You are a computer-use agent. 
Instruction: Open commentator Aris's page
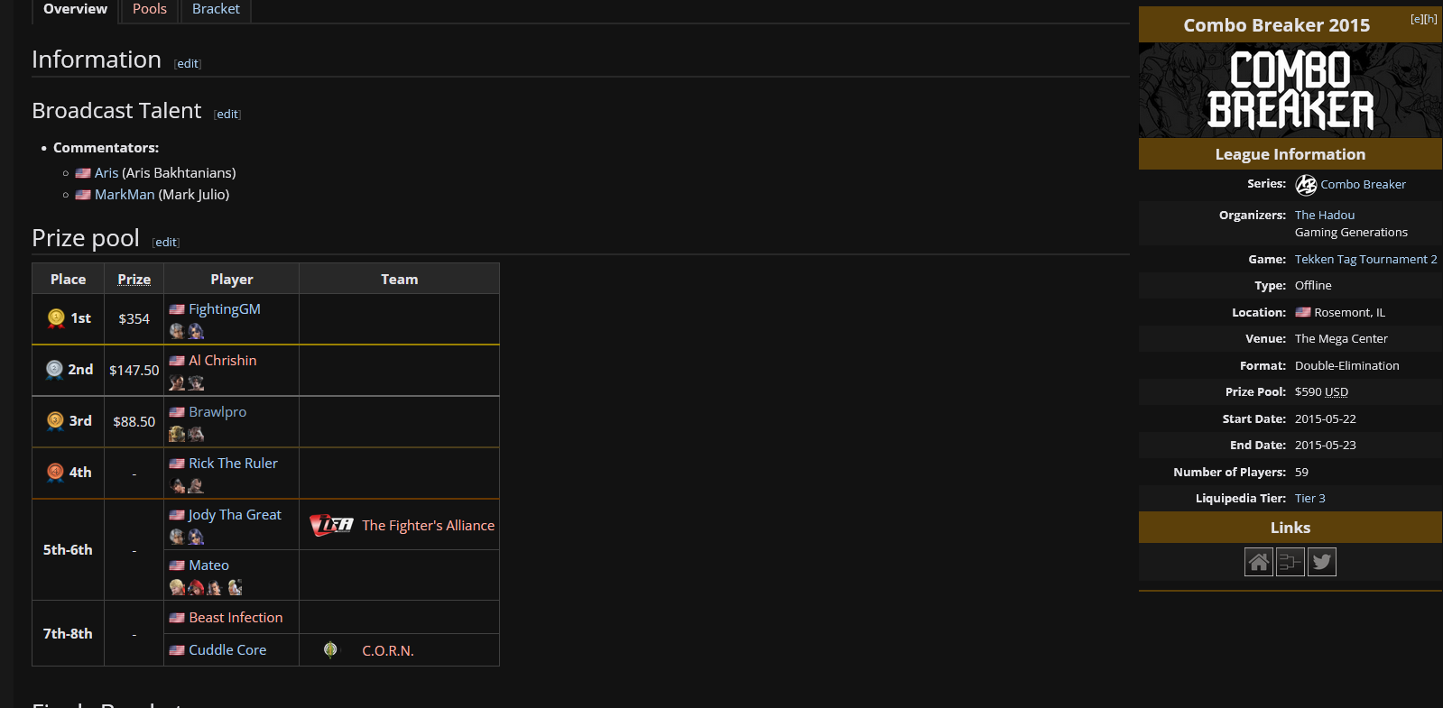click(106, 173)
